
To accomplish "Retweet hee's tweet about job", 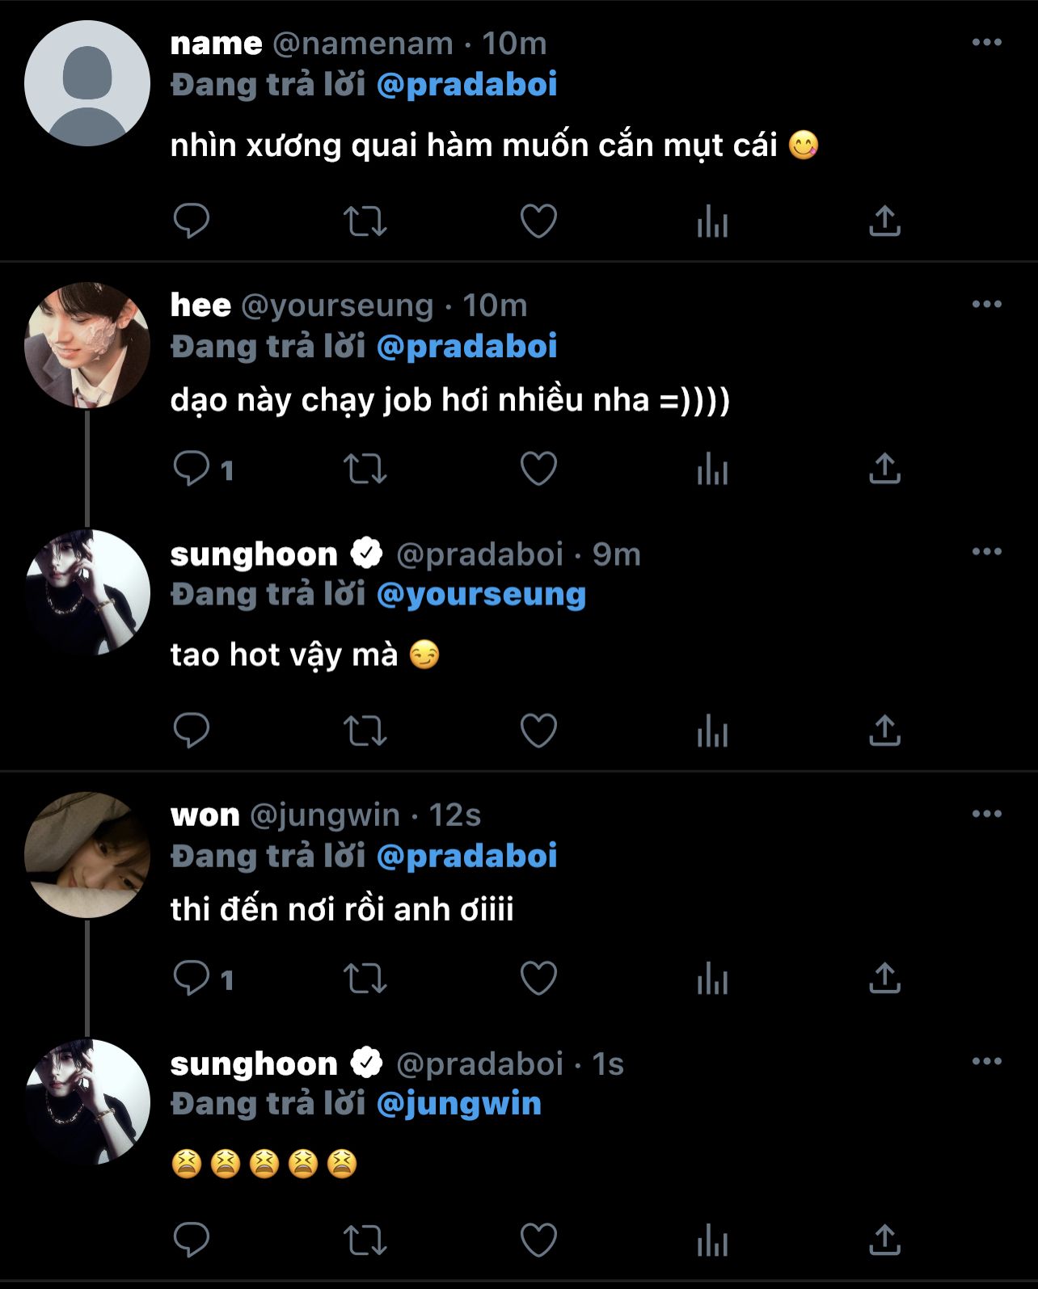I will [x=365, y=469].
